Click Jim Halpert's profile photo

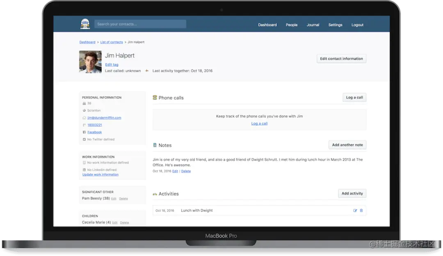[90, 62]
